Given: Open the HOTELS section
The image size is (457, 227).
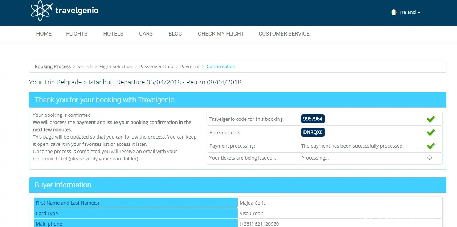Looking at the screenshot, I should [x=113, y=34].
